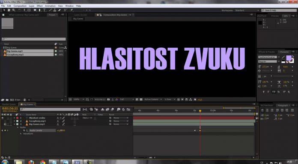Click the Brainstorm icon in timeline header
Screen dimensions: 298x164
tap(119, 109)
